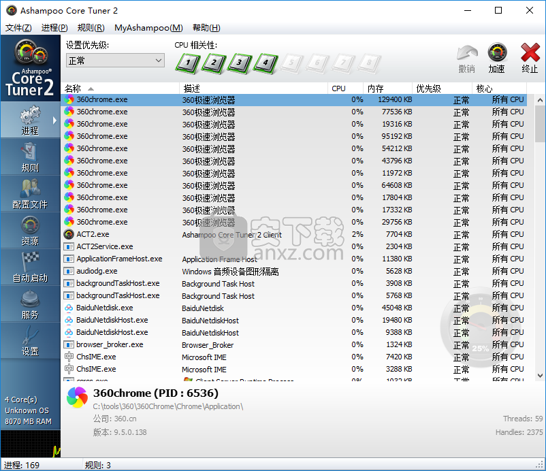Image resolution: width=546 pixels, height=471 pixels.
Task: Select 360chrome.exe row using 19316 KB
Action: [294, 124]
